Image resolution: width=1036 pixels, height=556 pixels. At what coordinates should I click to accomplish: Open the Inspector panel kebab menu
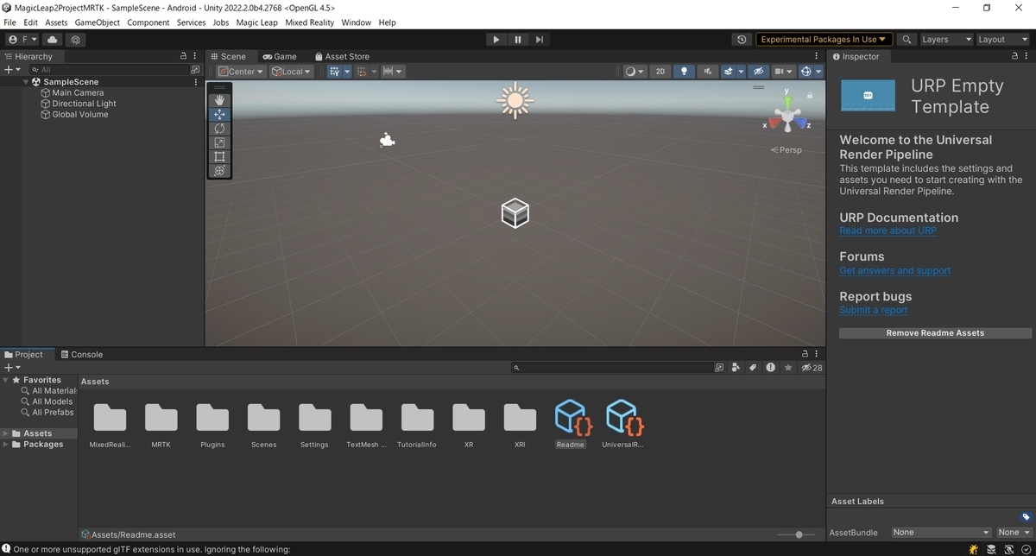click(1027, 56)
